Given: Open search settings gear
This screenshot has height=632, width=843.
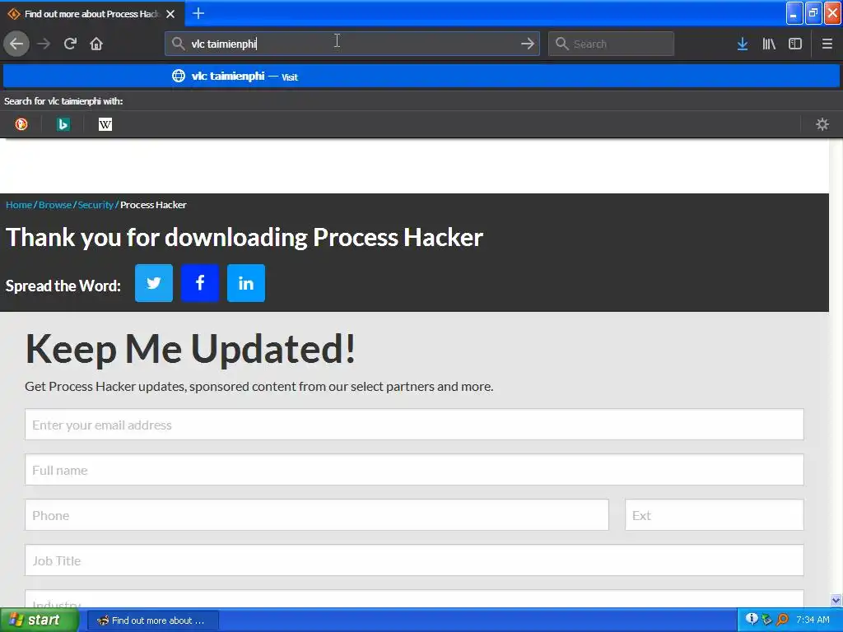Looking at the screenshot, I should tap(822, 125).
